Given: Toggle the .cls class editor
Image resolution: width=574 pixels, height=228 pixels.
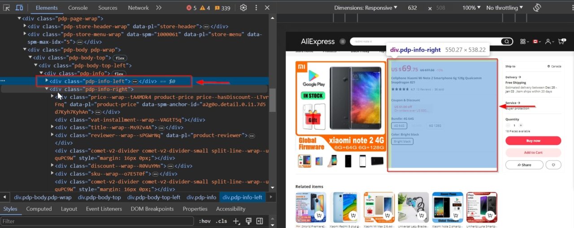Looking at the screenshot, I should click(x=221, y=221).
